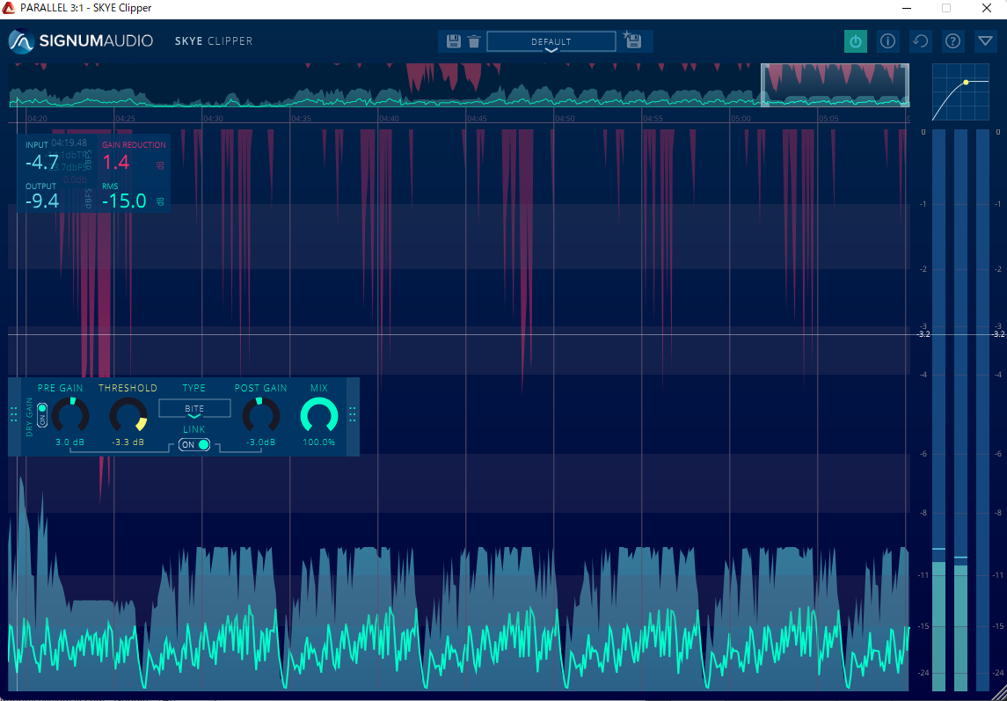Click the 3.0 dB pre gain value
The height and width of the screenshot is (701, 1007).
tap(69, 442)
